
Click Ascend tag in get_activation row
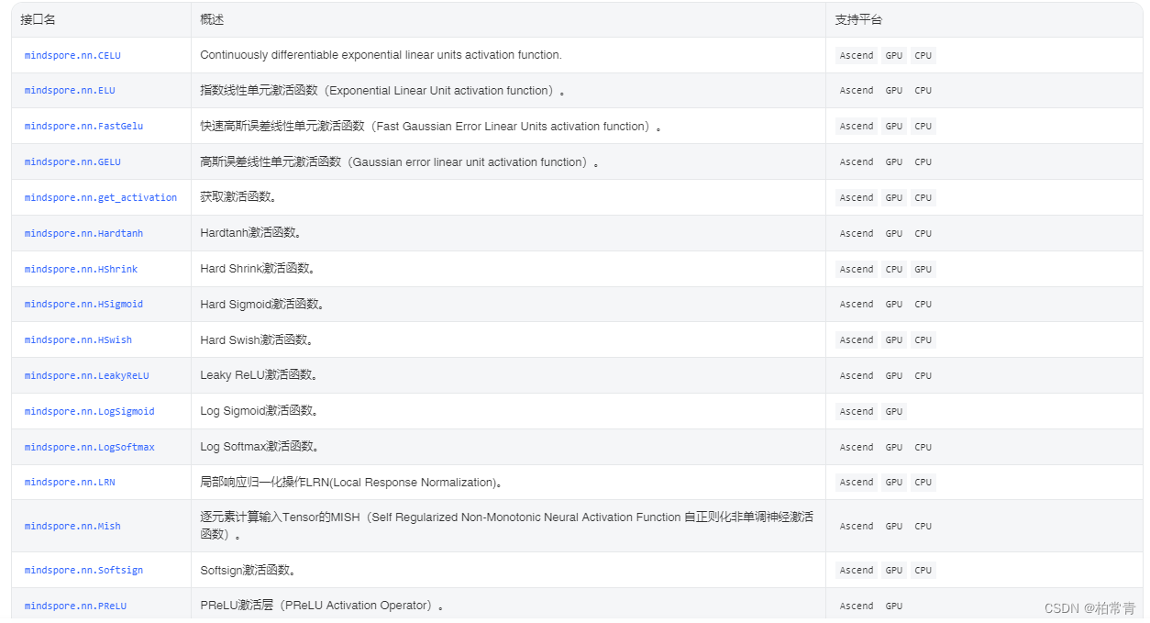point(857,198)
